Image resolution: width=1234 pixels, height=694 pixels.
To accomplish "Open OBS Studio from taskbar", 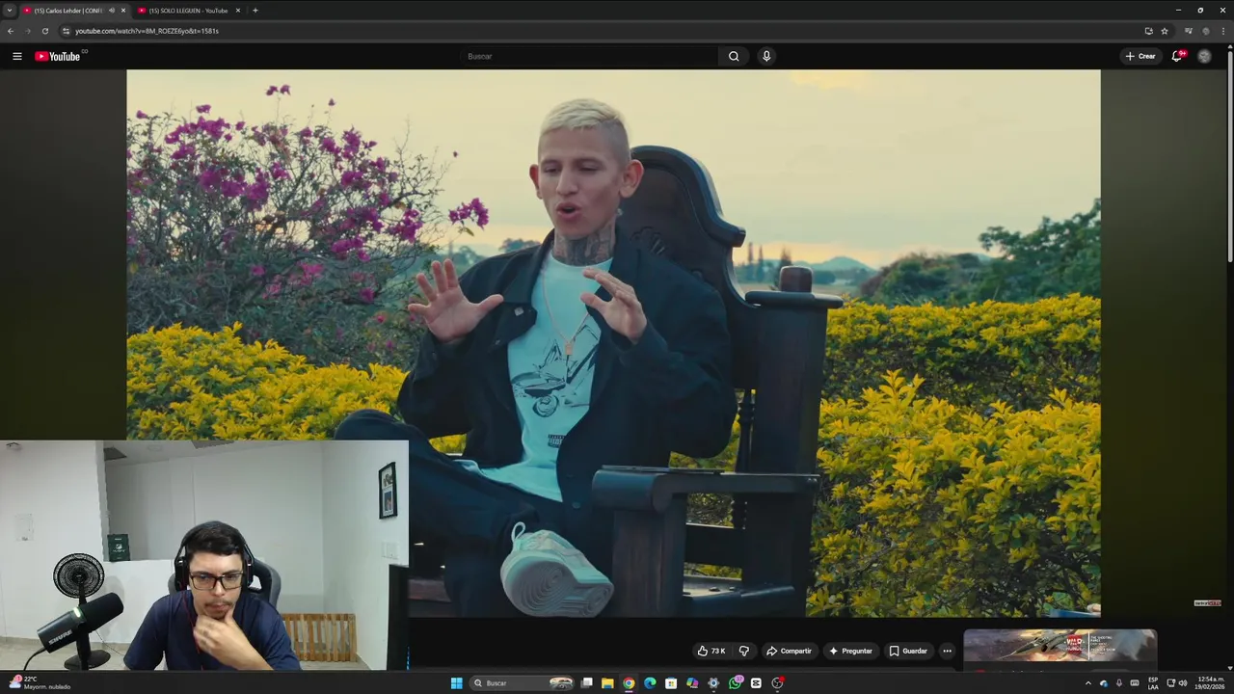I will (777, 683).
